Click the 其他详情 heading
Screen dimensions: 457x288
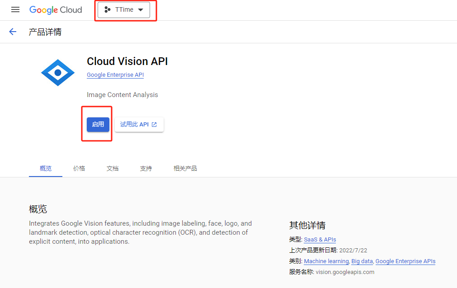coord(307,225)
